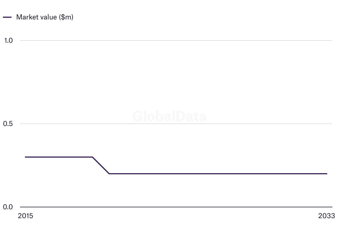
Task: Click the 1.0 horizontal gridline
Action: [x=176, y=41]
